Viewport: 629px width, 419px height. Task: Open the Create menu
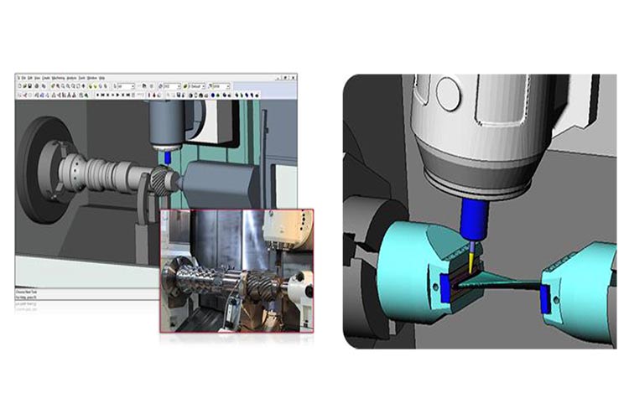[x=46, y=78]
